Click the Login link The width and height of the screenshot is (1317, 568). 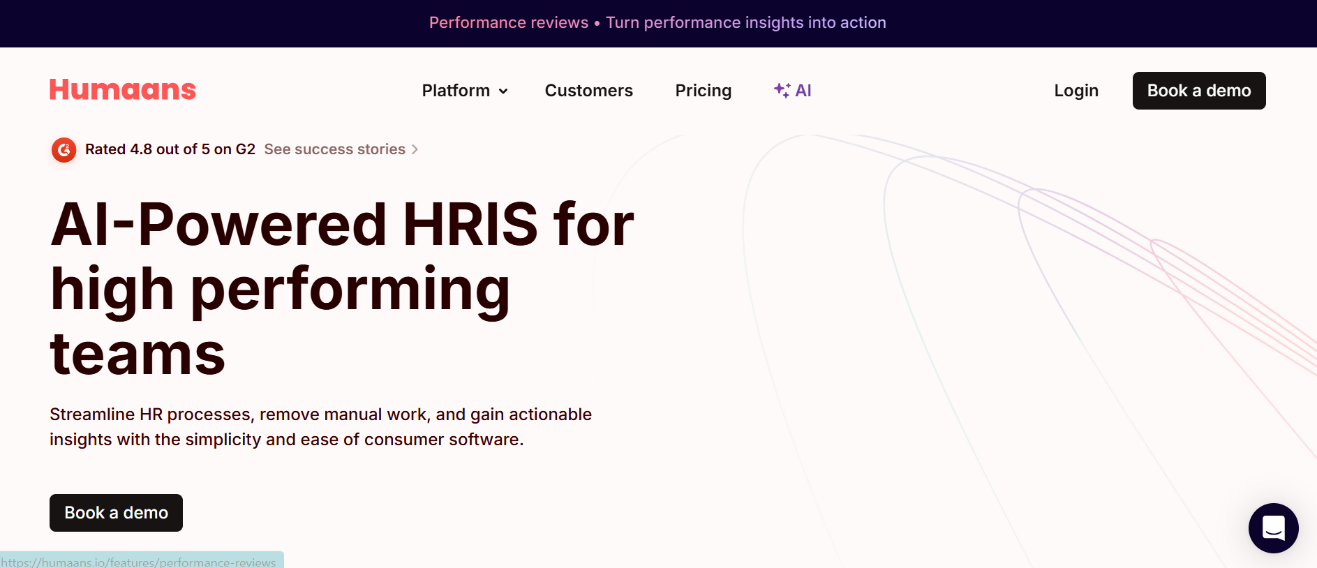click(1076, 91)
